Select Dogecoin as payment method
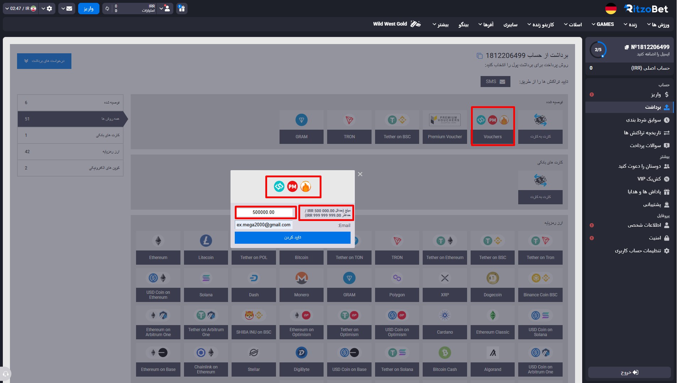The width and height of the screenshot is (677, 383). pos(493,285)
